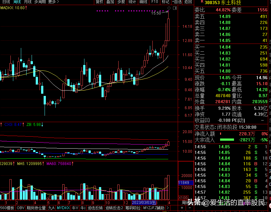Click the 2023/03/03 date marker on timeline
The image size is (271, 212).
tap(144, 202)
